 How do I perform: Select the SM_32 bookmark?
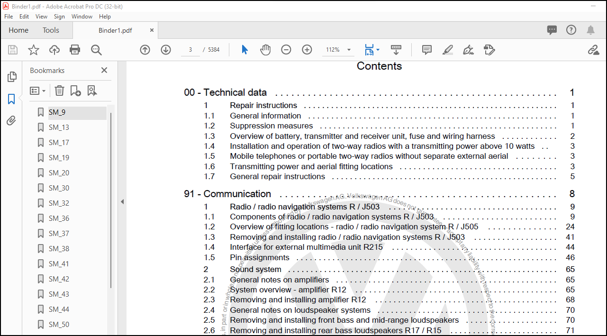pos(59,203)
